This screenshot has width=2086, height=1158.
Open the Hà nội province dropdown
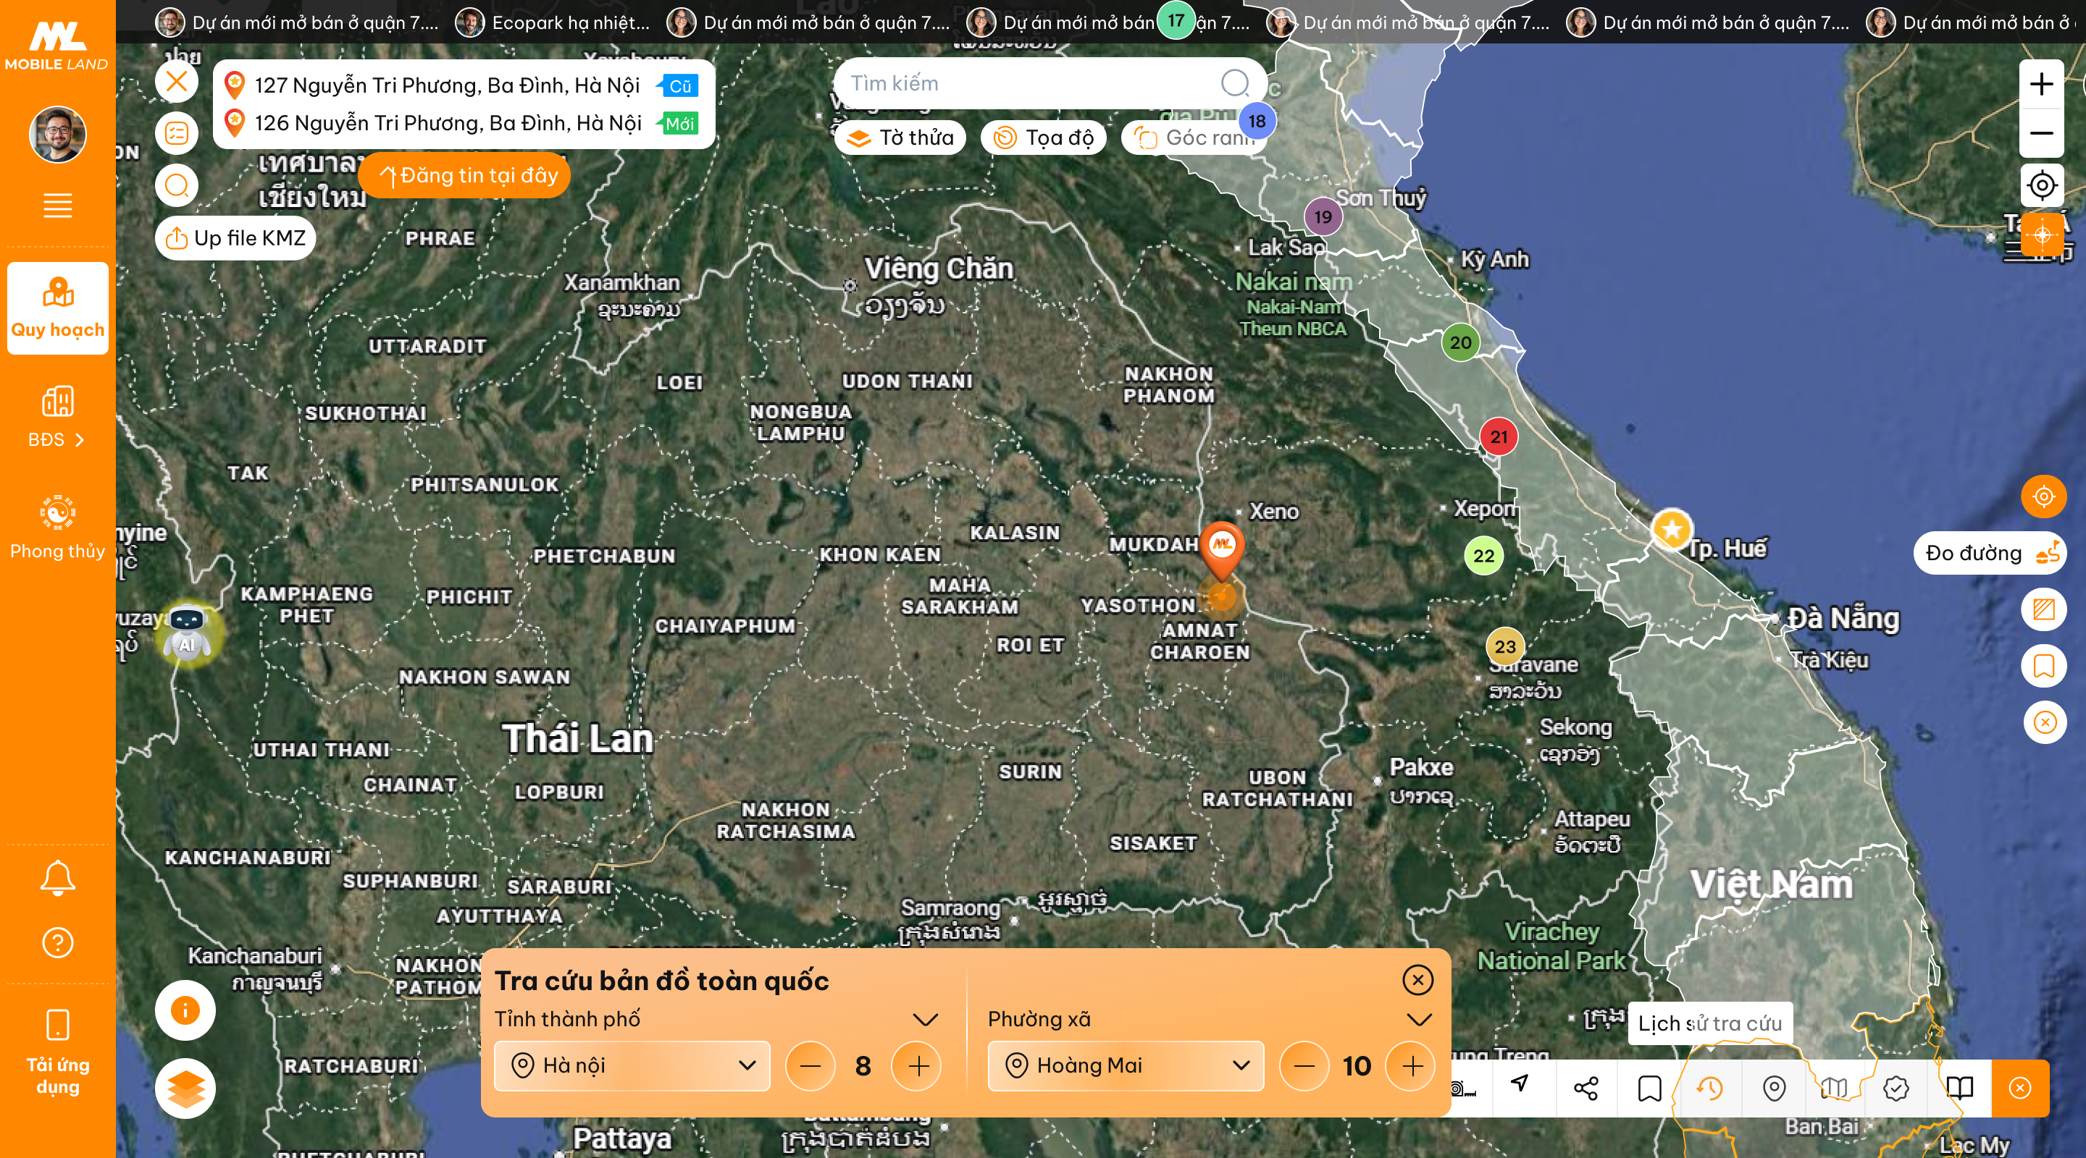coord(632,1066)
